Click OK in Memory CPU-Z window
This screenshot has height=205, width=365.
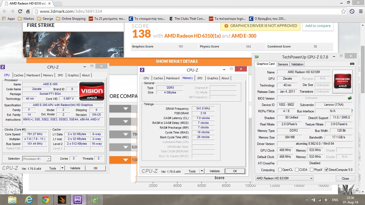[235, 171]
